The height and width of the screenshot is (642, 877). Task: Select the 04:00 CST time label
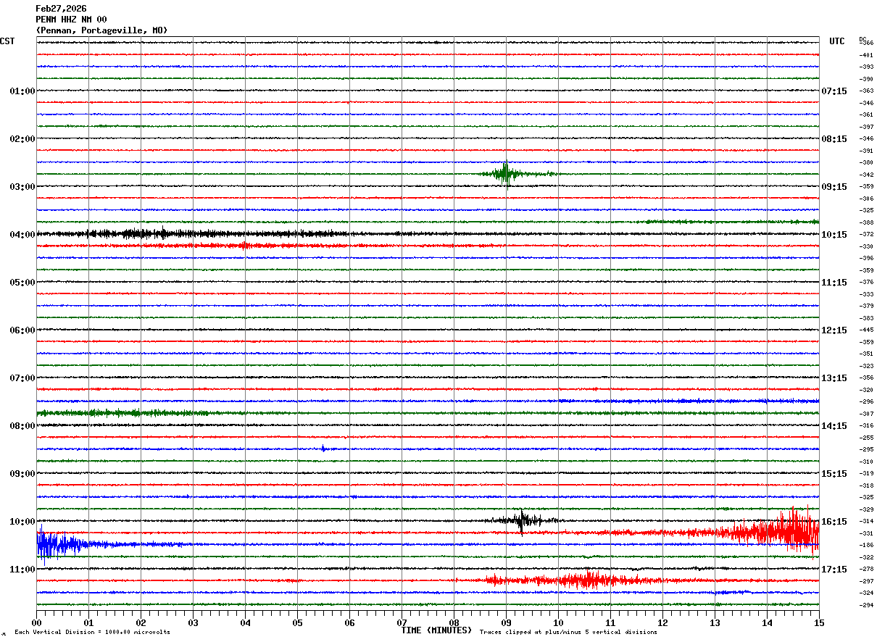point(22,235)
